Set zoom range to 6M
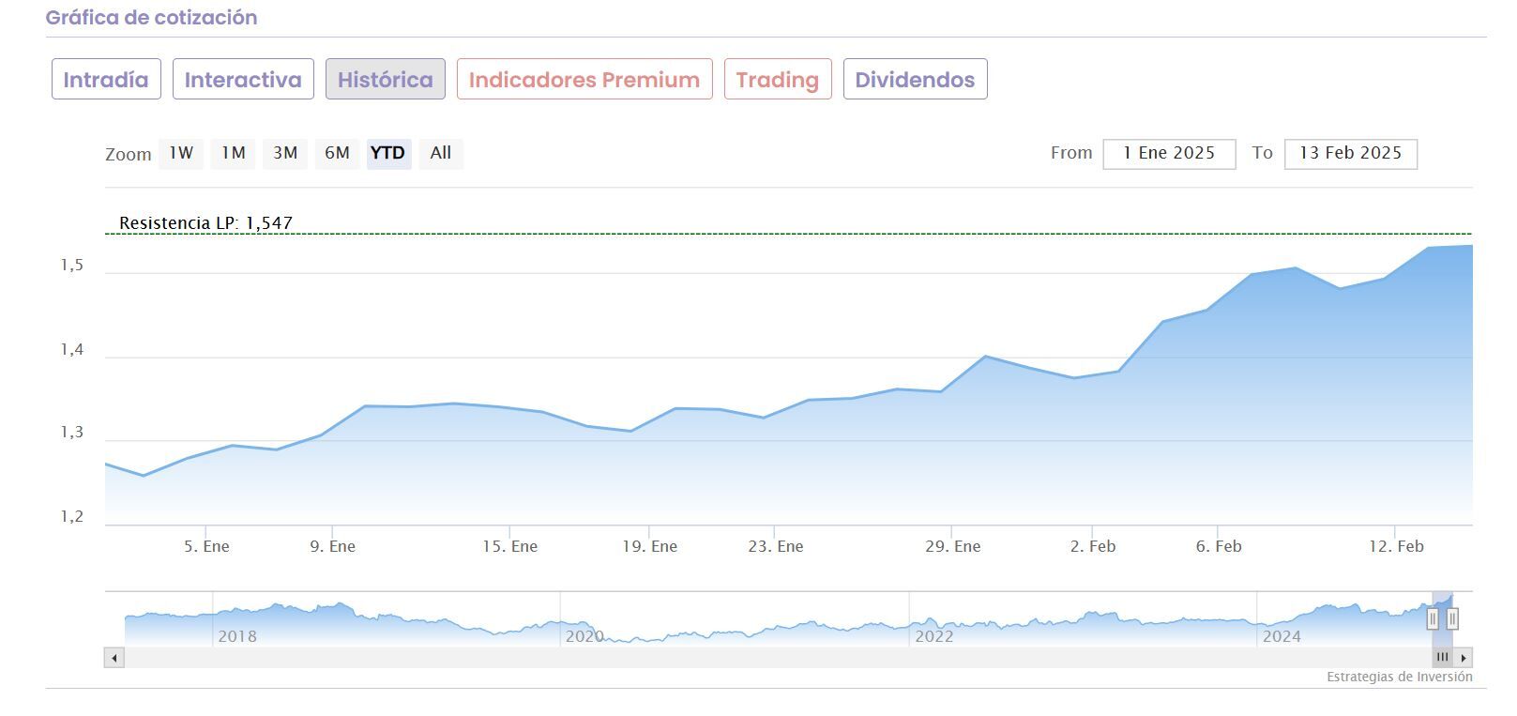This screenshot has width=1517, height=716. click(x=337, y=153)
